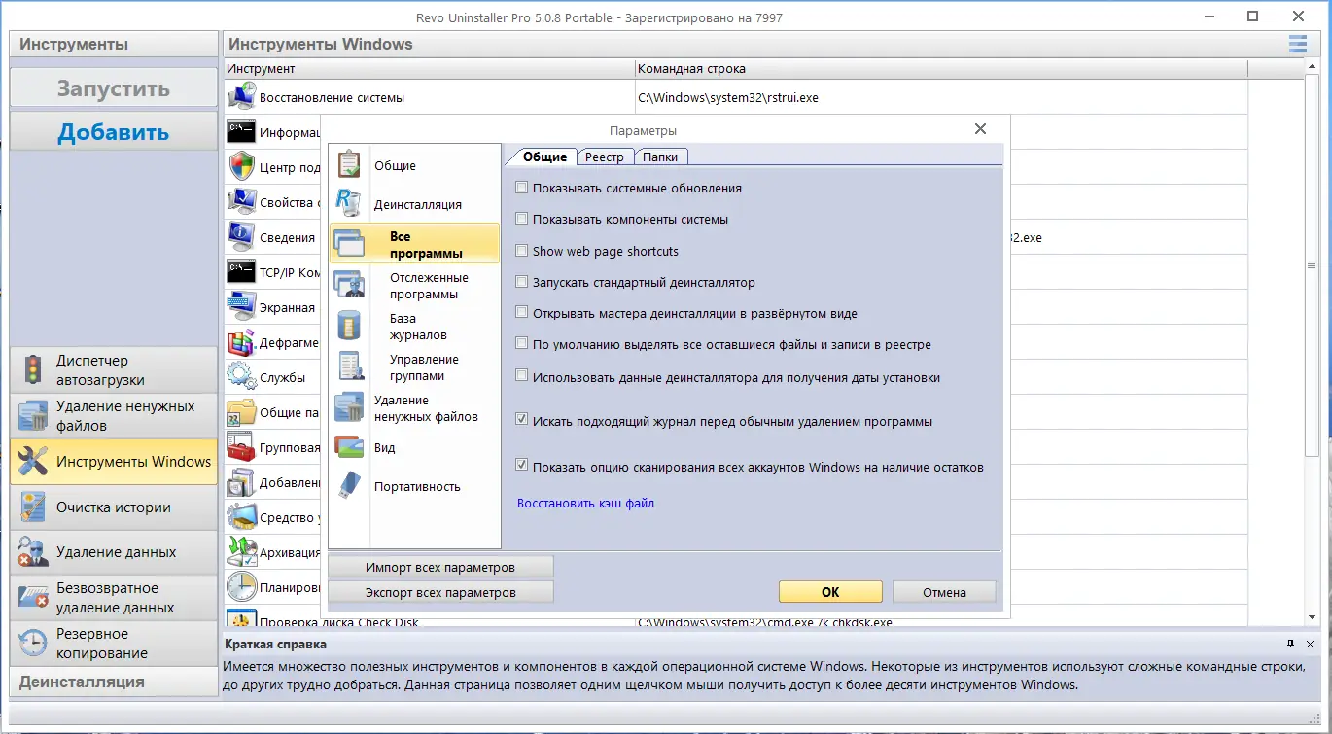Select the Все программы settings category
1332x734 pixels.
tap(414, 244)
